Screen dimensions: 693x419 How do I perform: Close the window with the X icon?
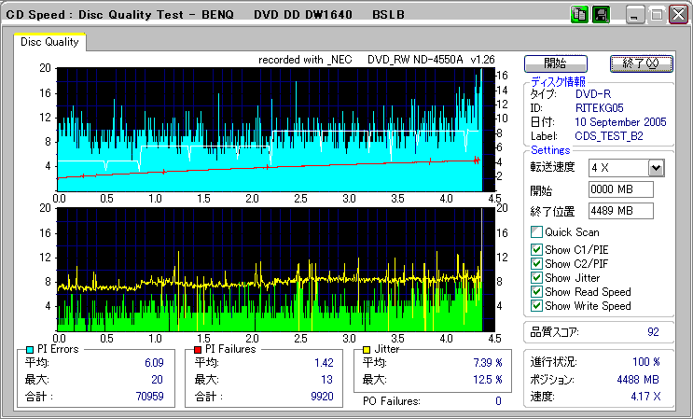click(678, 15)
